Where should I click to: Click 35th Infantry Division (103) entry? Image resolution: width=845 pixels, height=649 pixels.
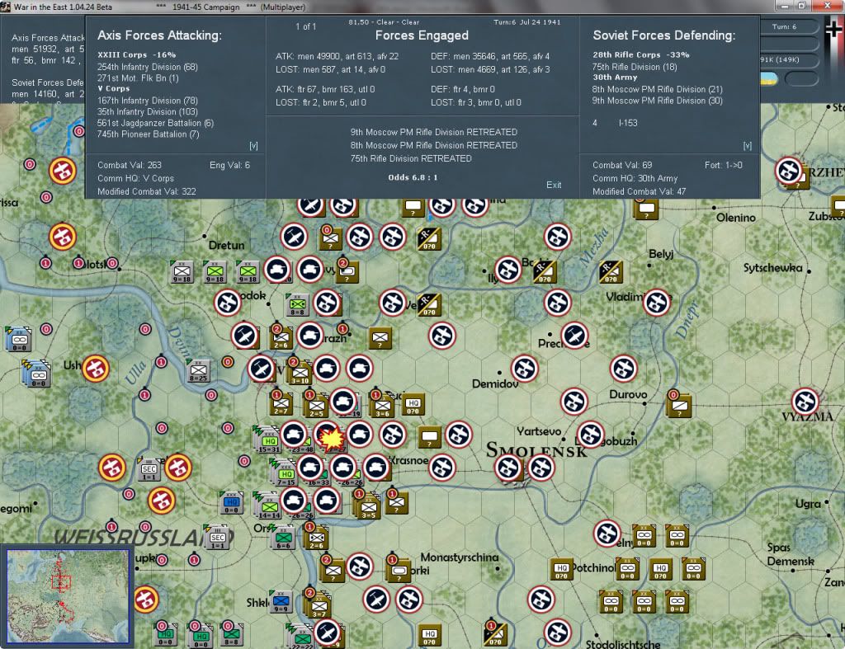[x=148, y=112]
